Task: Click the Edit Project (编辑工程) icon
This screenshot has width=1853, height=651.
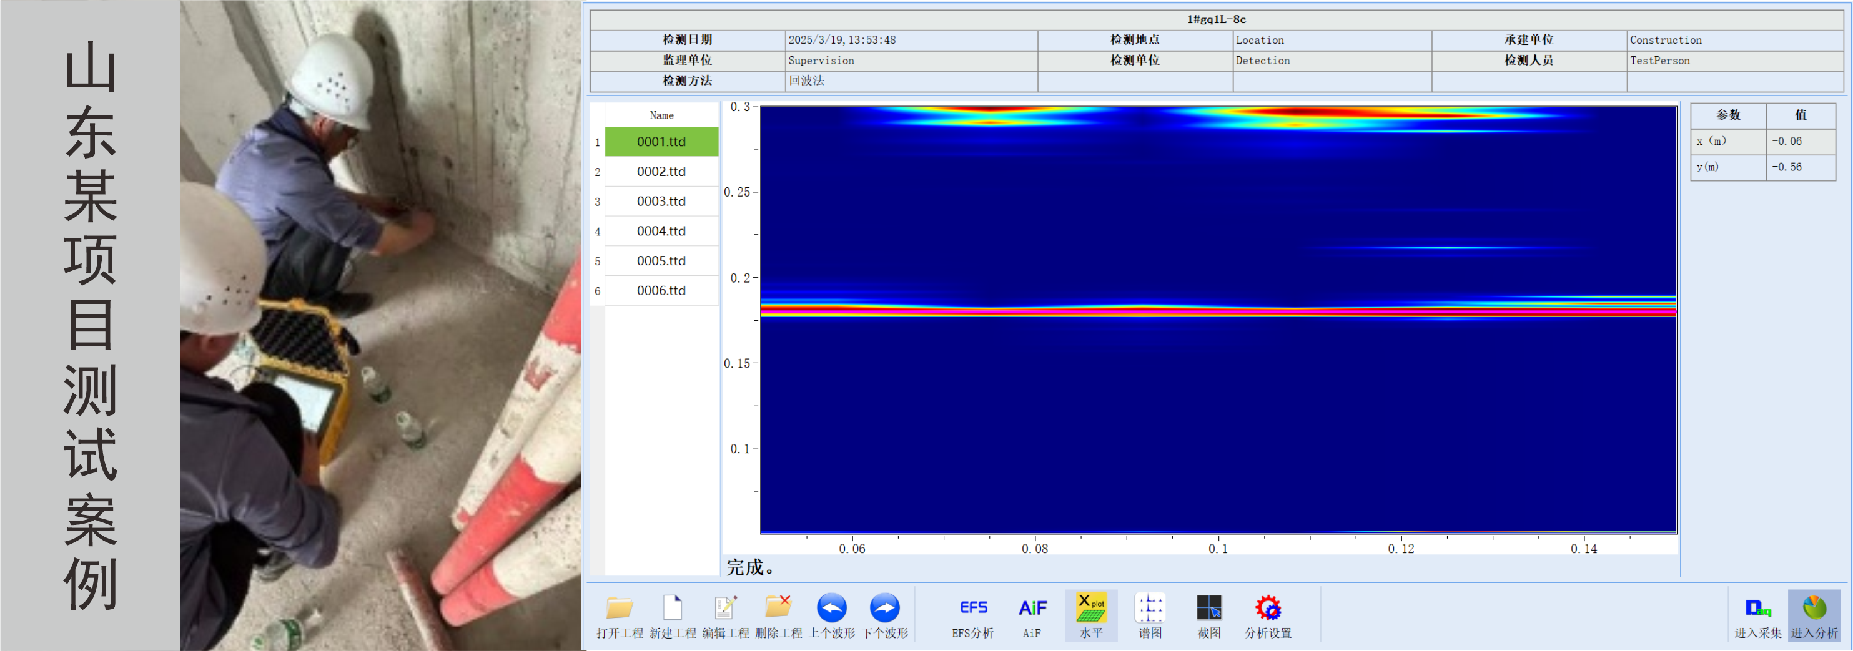Action: (x=725, y=609)
